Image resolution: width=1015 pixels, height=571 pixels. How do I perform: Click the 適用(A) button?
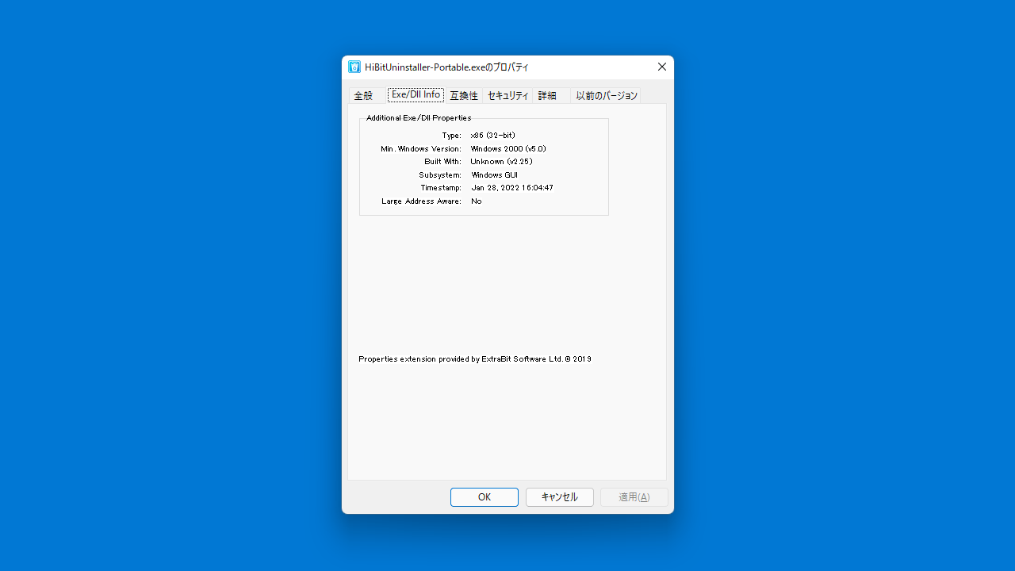point(634,497)
